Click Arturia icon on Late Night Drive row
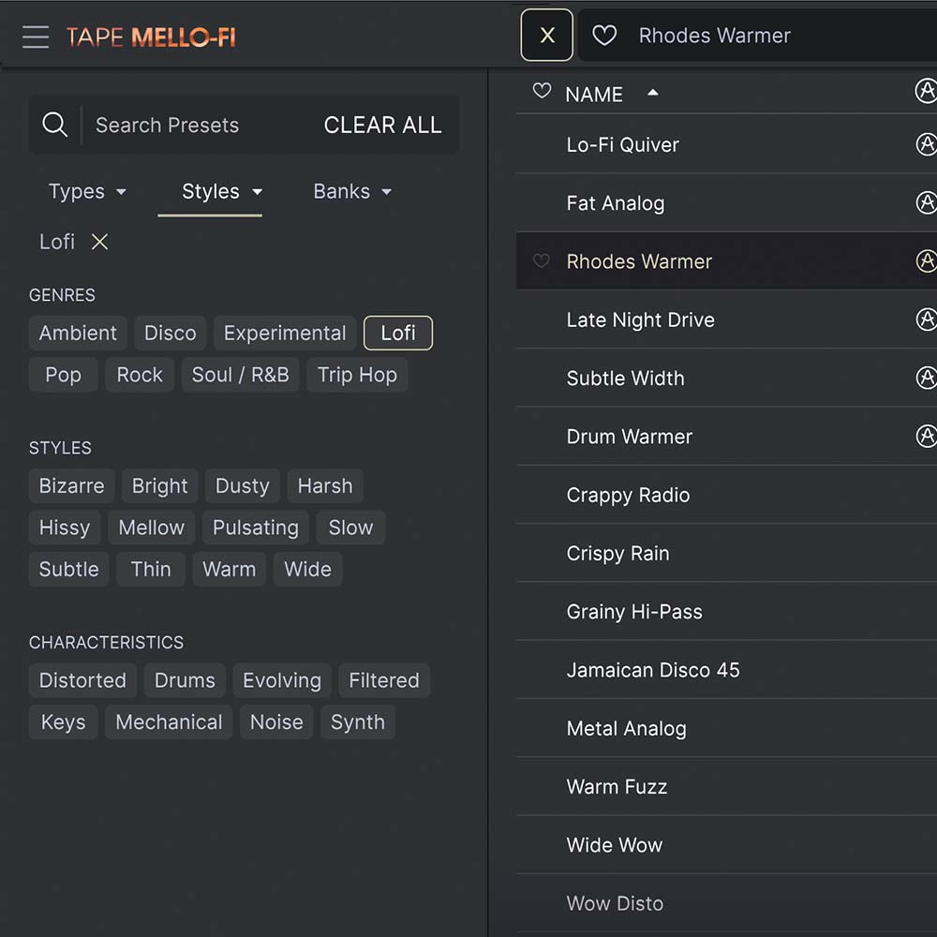Viewport: 937px width, 937px height. [x=927, y=320]
